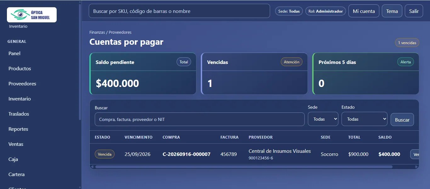Open Mi cuenta
The width and height of the screenshot is (430, 189).
[x=364, y=11]
